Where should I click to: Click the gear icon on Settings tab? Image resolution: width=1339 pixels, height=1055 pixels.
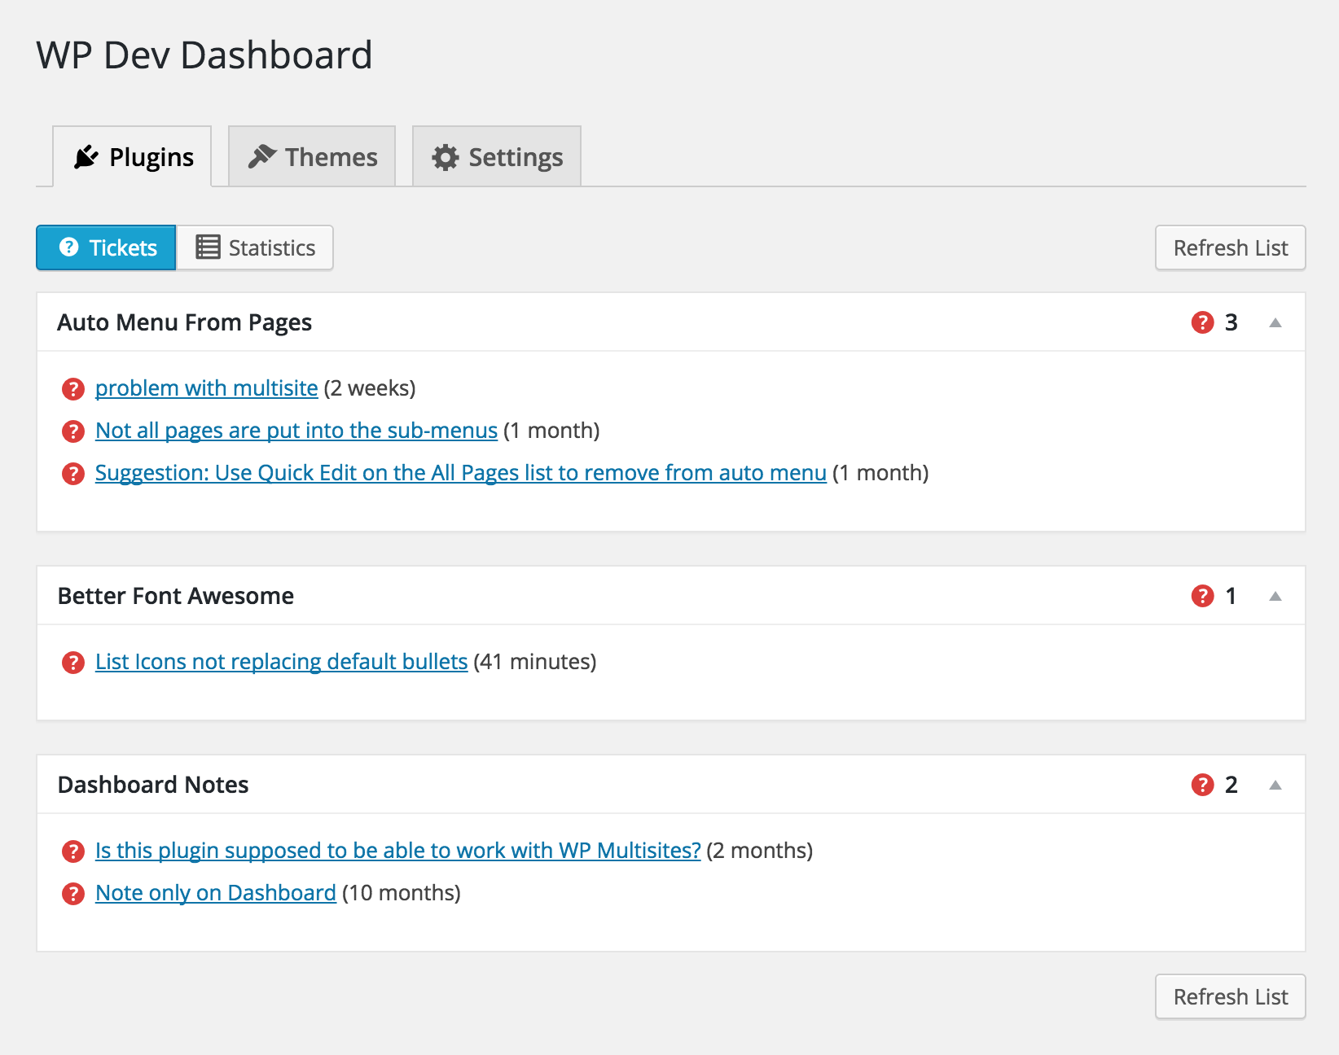point(446,157)
